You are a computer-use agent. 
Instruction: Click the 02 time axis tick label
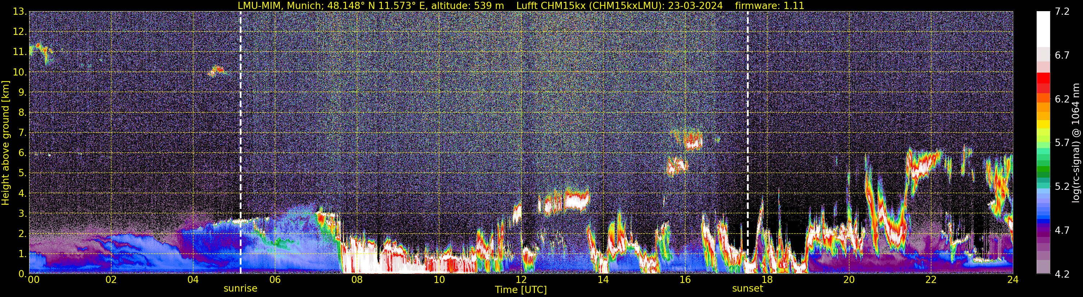(x=111, y=280)
